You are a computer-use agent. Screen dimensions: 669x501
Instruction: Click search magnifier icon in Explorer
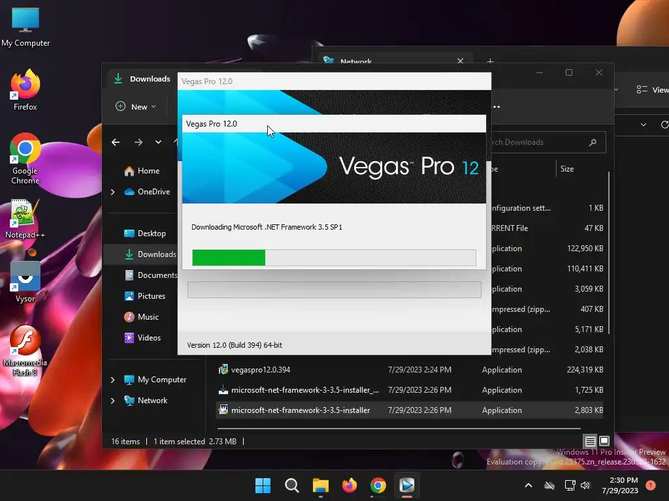(593, 142)
